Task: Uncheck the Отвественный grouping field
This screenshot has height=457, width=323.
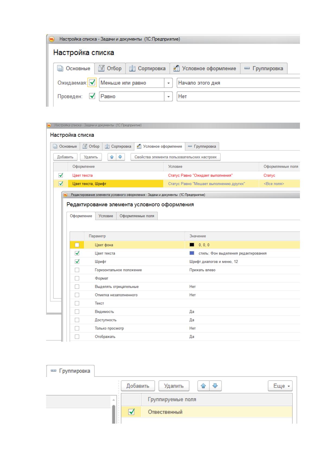Action: (x=131, y=412)
